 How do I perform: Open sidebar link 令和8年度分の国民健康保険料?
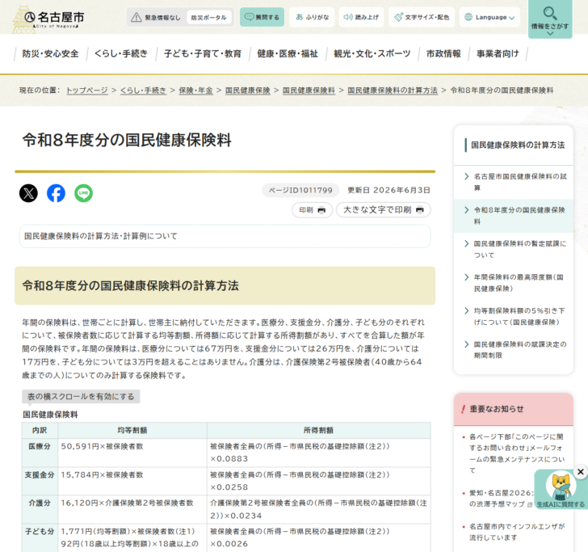click(x=514, y=216)
